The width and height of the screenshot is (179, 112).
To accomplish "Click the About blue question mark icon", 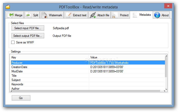I will click(x=157, y=15).
